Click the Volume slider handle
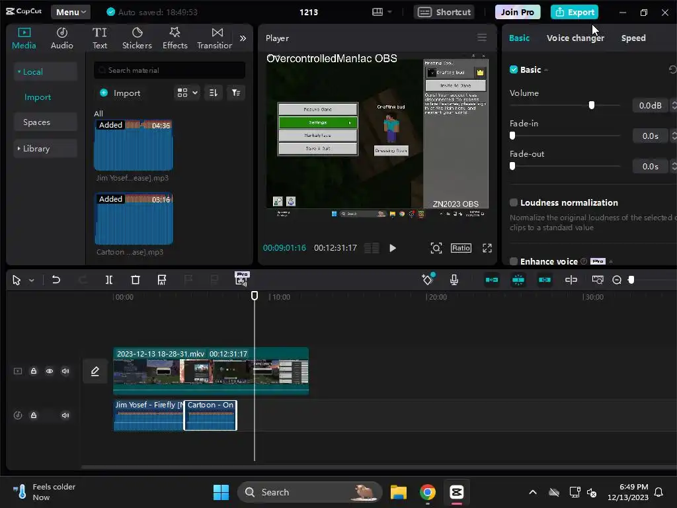The image size is (677, 508). tap(592, 105)
